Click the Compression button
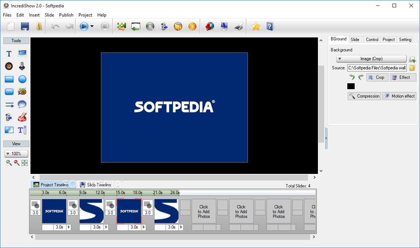Viewport: 420px width, 248px height. pos(364,96)
